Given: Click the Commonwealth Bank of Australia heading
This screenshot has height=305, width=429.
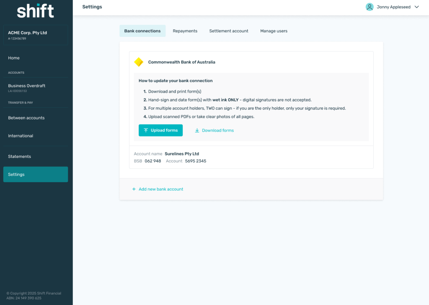Looking at the screenshot, I should (x=182, y=62).
